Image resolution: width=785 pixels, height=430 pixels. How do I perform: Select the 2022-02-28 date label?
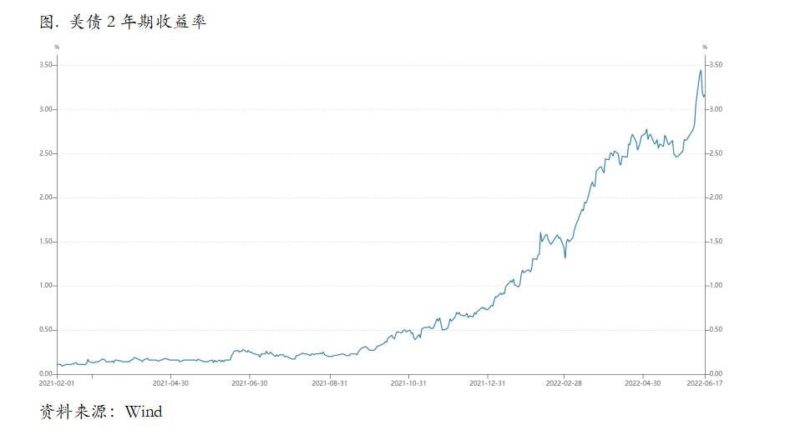click(564, 383)
